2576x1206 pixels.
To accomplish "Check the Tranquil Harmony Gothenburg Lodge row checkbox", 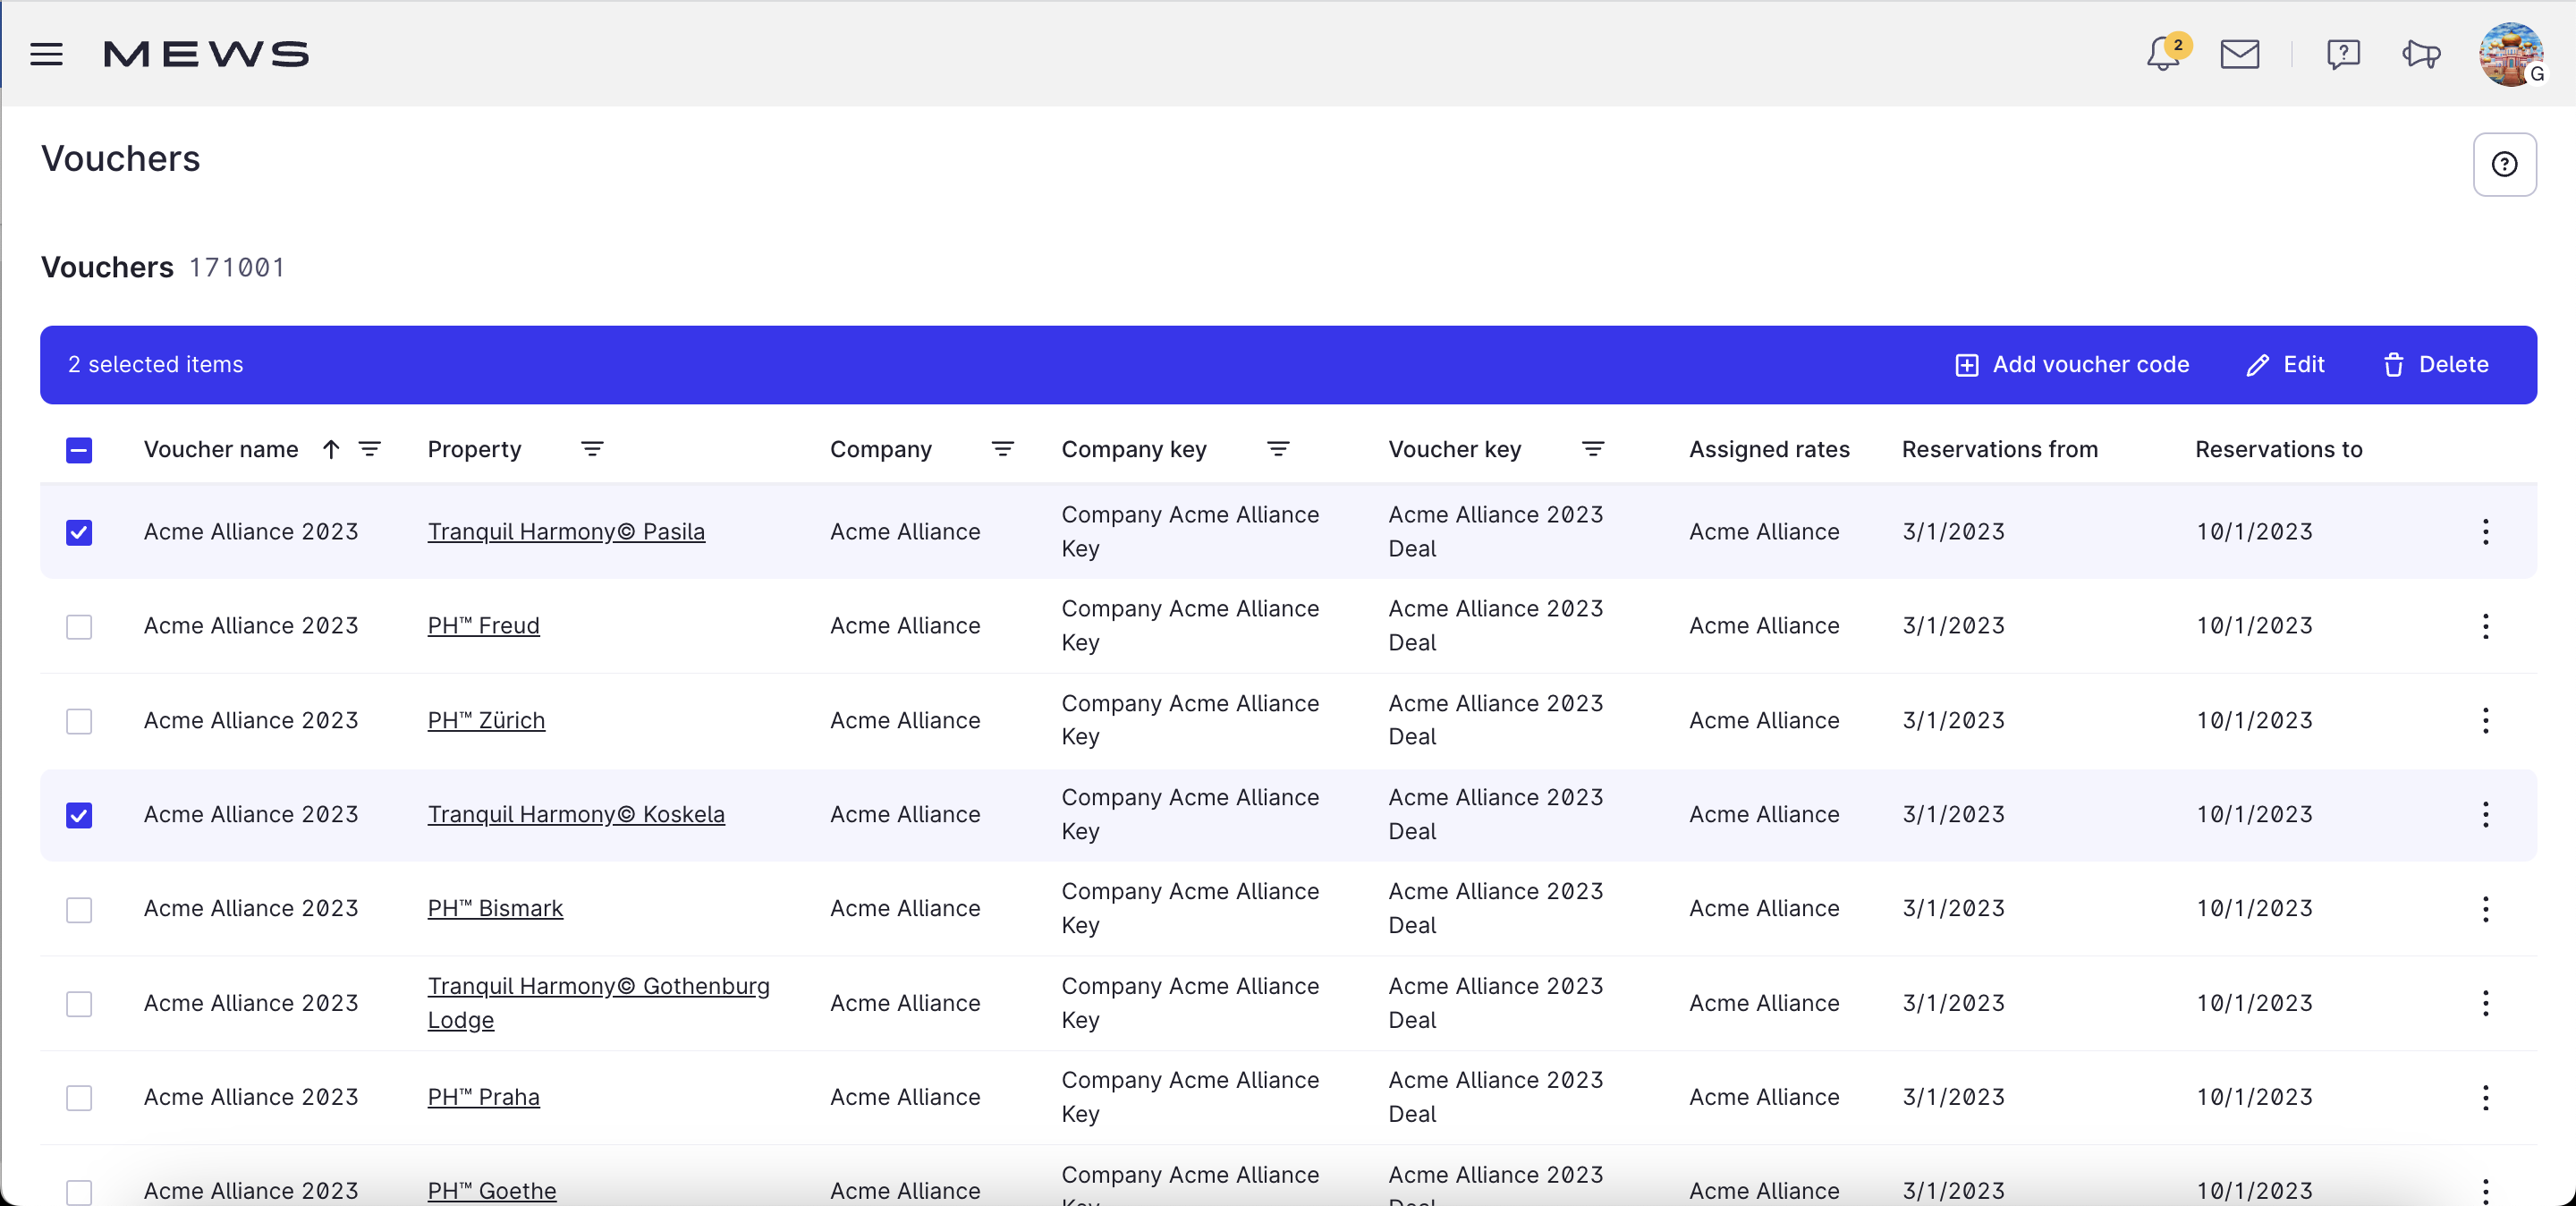I will [79, 1004].
